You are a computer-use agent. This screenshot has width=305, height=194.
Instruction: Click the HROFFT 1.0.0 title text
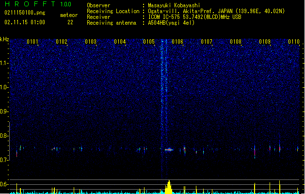pyautogui.click(x=38, y=4)
